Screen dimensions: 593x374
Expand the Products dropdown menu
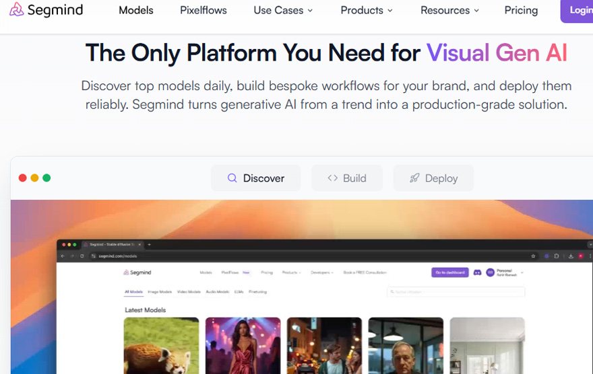pyautogui.click(x=367, y=10)
